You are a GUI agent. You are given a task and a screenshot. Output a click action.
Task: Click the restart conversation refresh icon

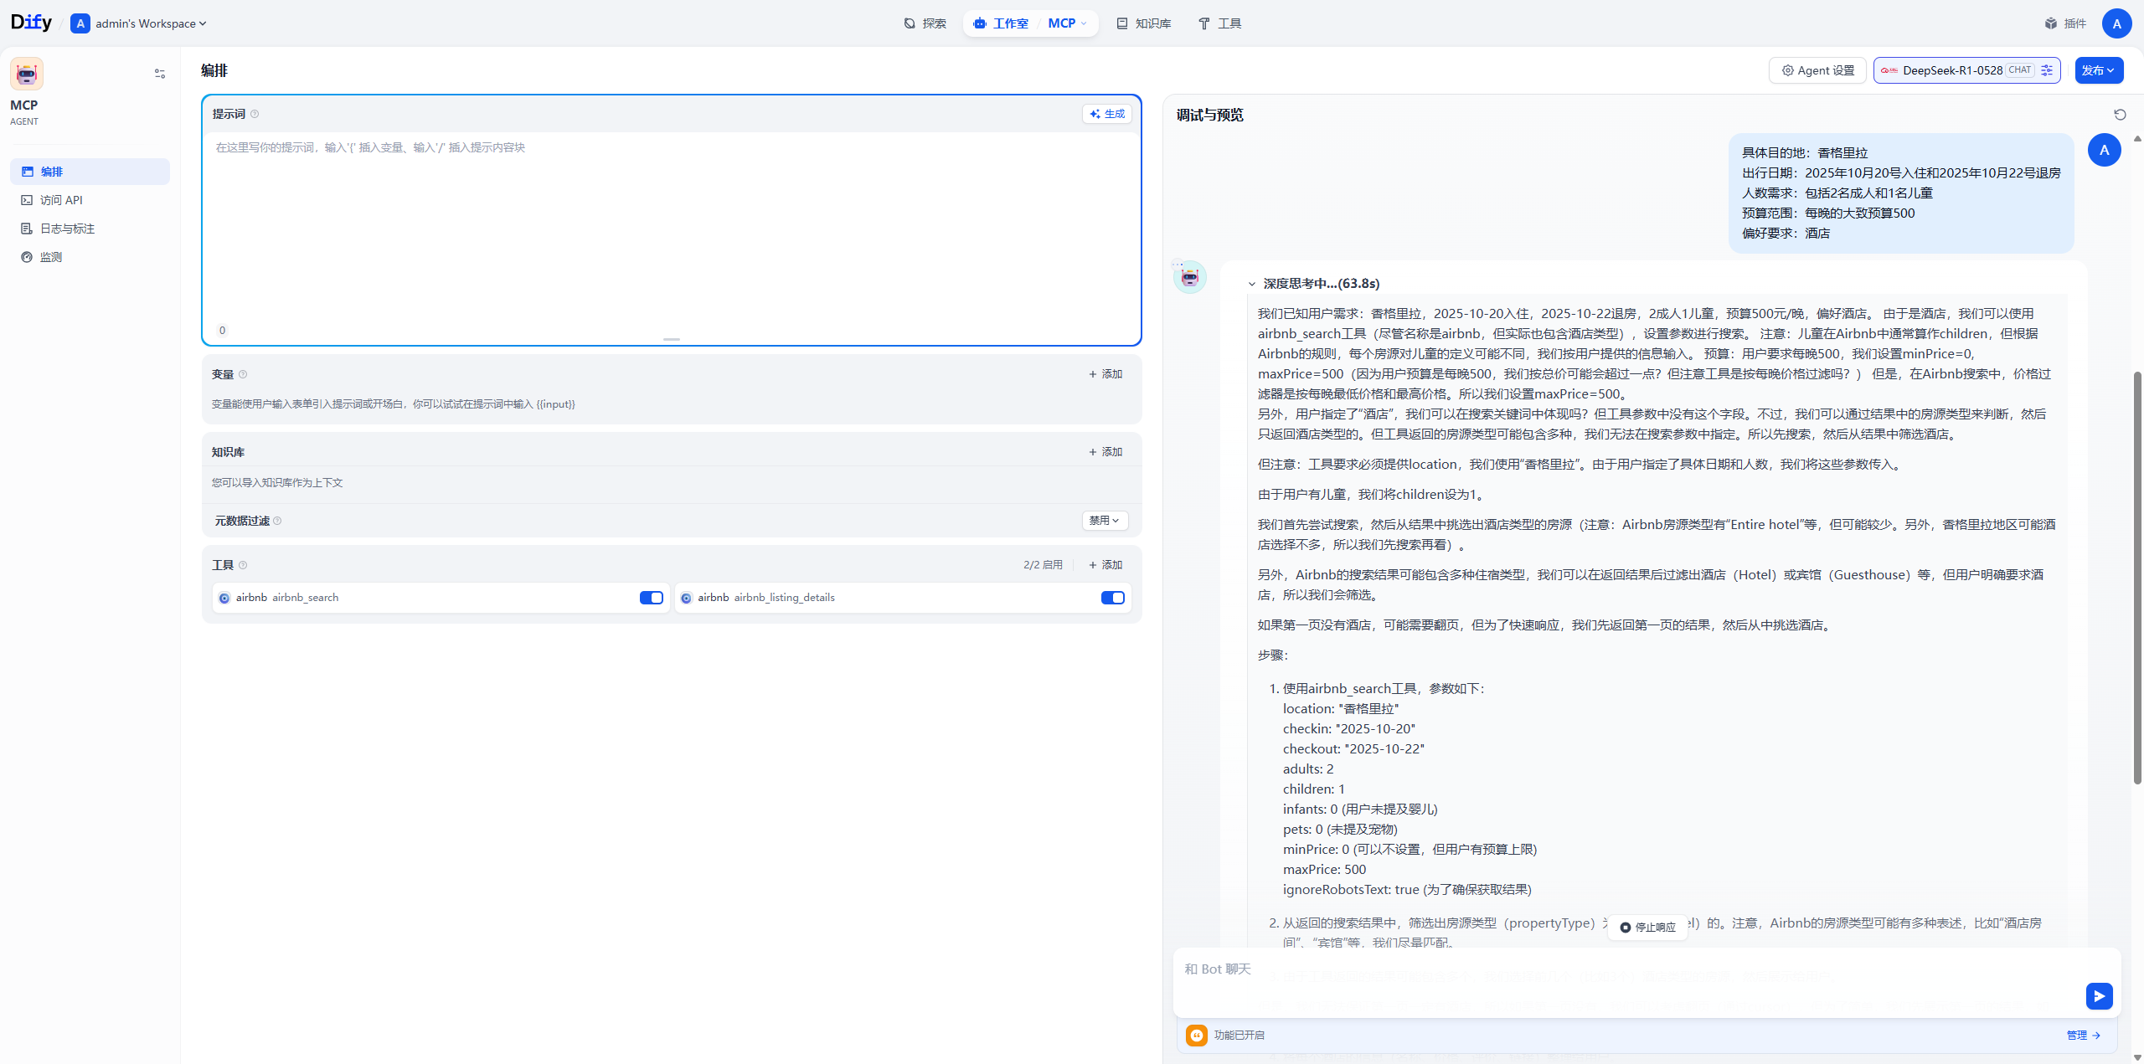pos(2120,115)
